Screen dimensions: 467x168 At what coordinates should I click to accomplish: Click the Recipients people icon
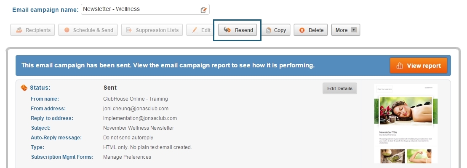tap(19, 30)
